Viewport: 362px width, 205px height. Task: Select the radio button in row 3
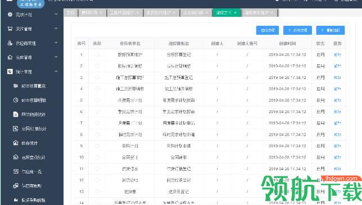click(x=97, y=77)
